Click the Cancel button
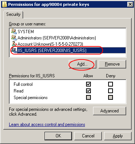135x144 pixels. point(88,136)
